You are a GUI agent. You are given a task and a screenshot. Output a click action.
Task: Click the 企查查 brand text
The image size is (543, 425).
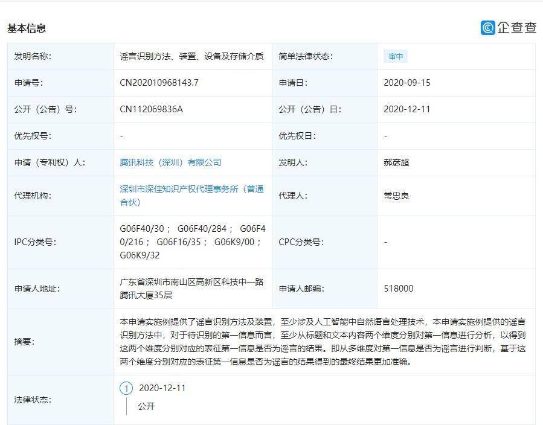[516, 28]
